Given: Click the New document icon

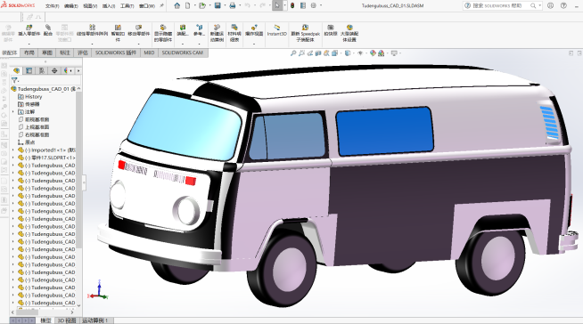Looking at the screenshot, I should [x=188, y=5].
